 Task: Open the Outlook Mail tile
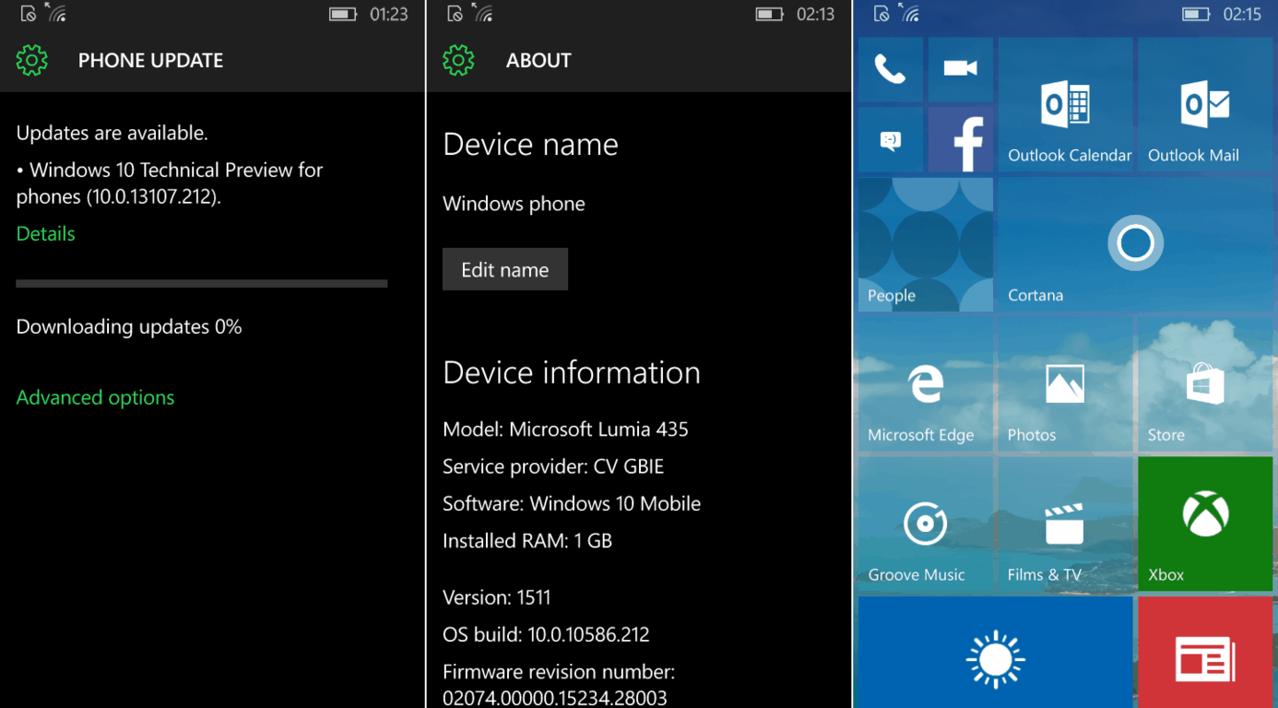point(1206,104)
